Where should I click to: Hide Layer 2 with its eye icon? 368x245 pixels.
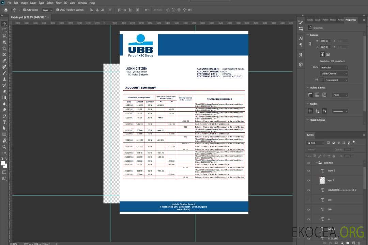[x=309, y=171]
